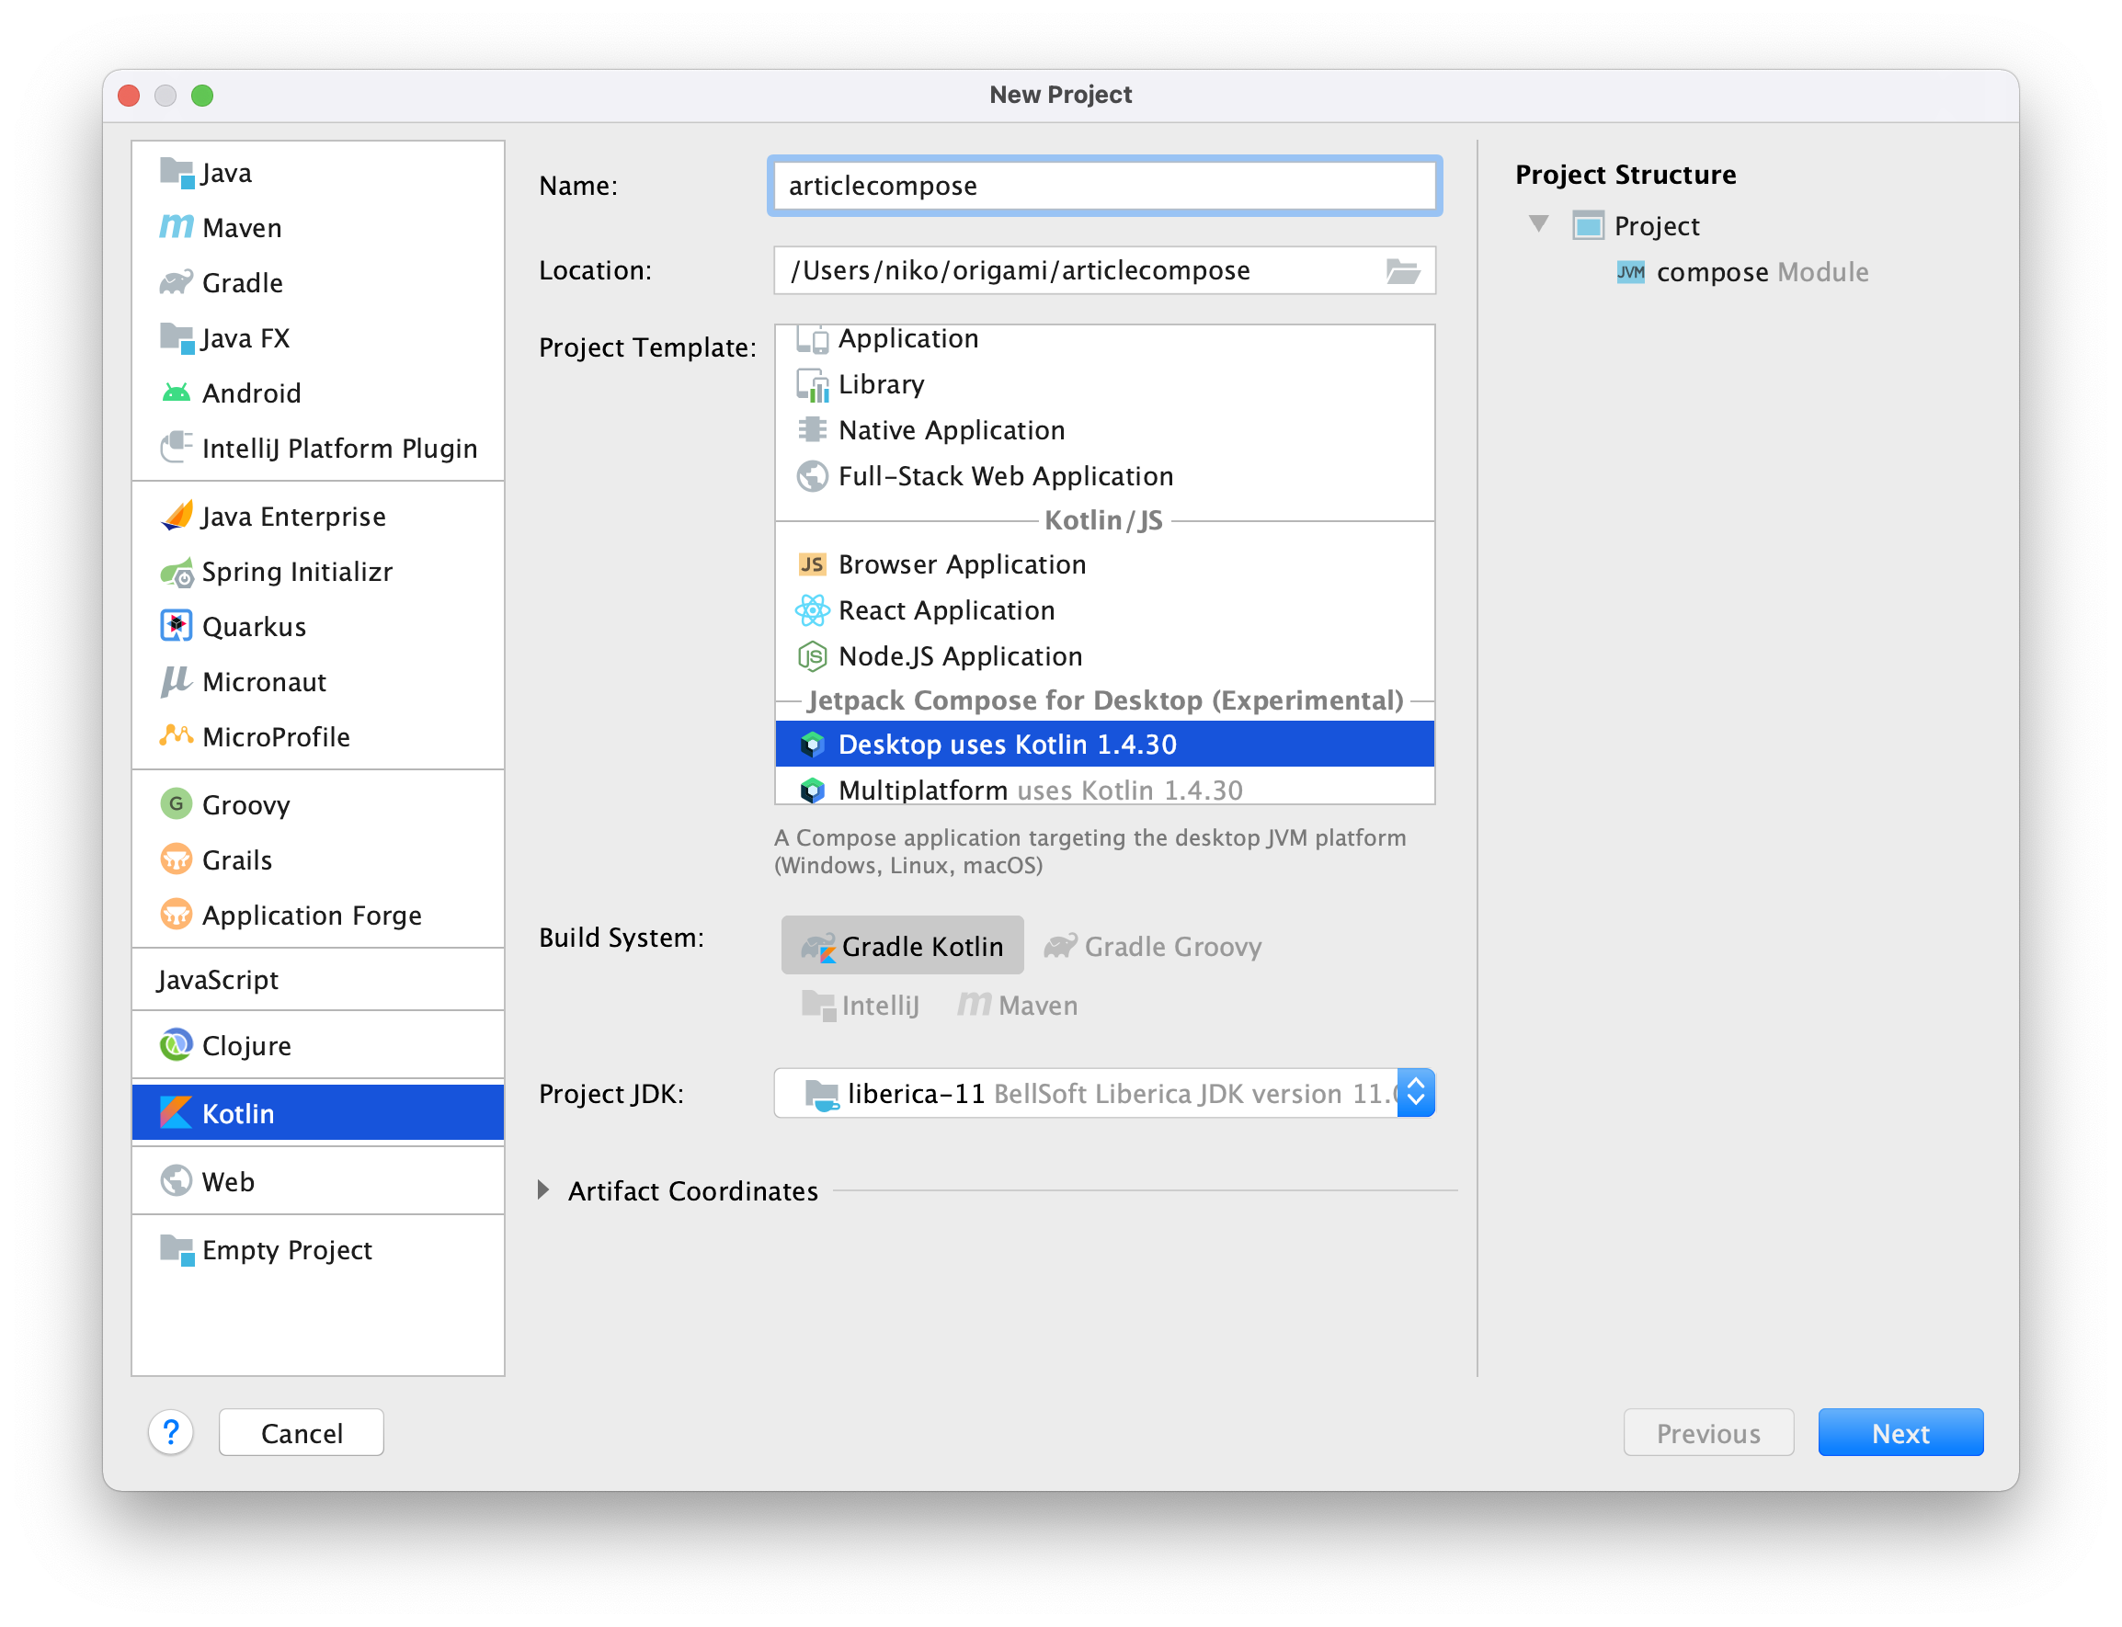Select Gradle Kotlin build system
This screenshot has width=2122, height=1627.
[x=902, y=945]
